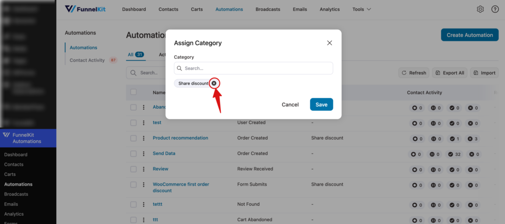Click failed count 3 in Product recommendation row
This screenshot has width=505, height=224.
[473, 139]
